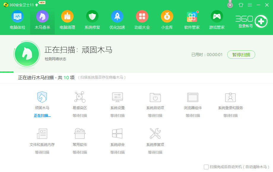Open the 功能大全 all-functions panel

[x=142, y=19]
